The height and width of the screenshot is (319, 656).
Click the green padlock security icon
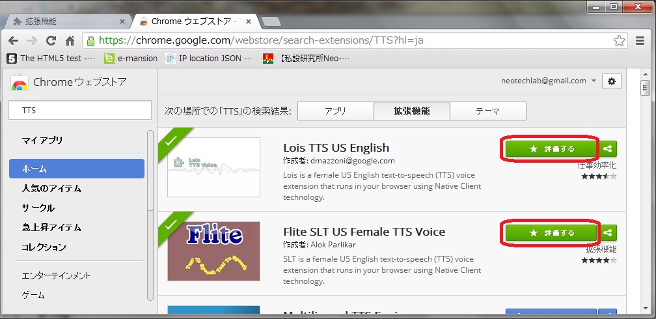[x=90, y=40]
